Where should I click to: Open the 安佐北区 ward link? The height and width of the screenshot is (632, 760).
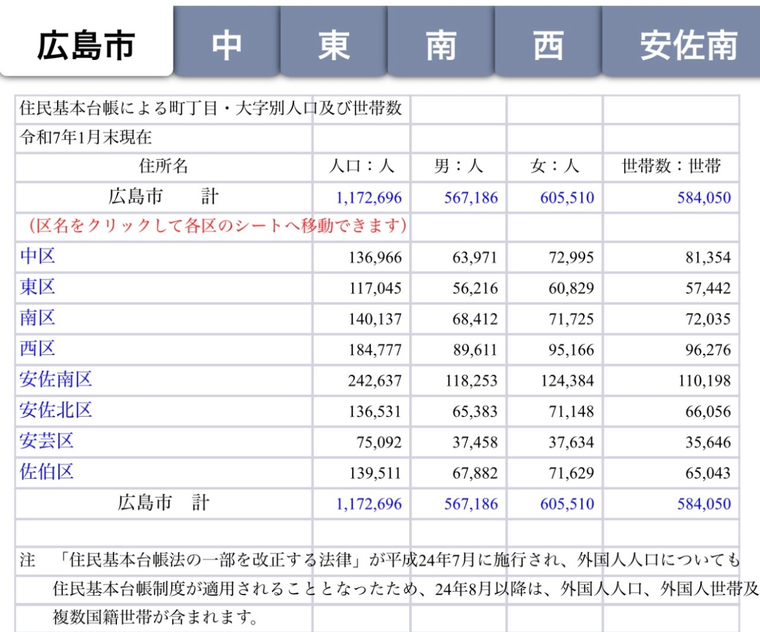[x=56, y=411]
